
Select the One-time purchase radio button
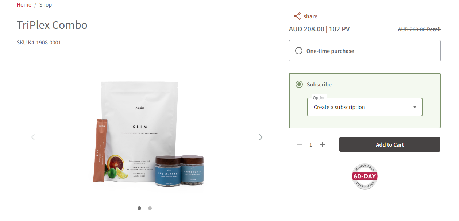299,51
